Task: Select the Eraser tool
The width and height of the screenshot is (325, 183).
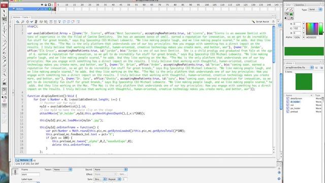Action: [4, 66]
